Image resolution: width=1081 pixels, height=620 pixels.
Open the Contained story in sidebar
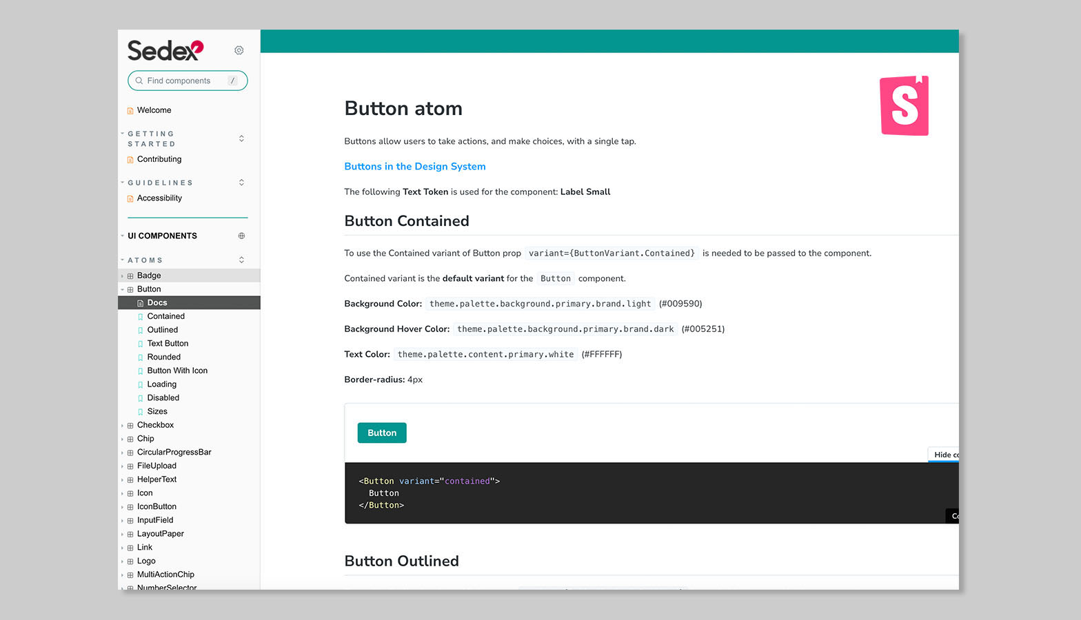165,316
